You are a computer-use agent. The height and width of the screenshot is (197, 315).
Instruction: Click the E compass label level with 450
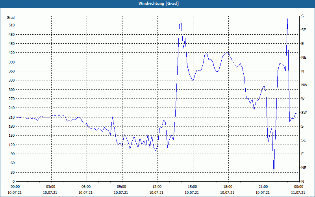(x=302, y=44)
